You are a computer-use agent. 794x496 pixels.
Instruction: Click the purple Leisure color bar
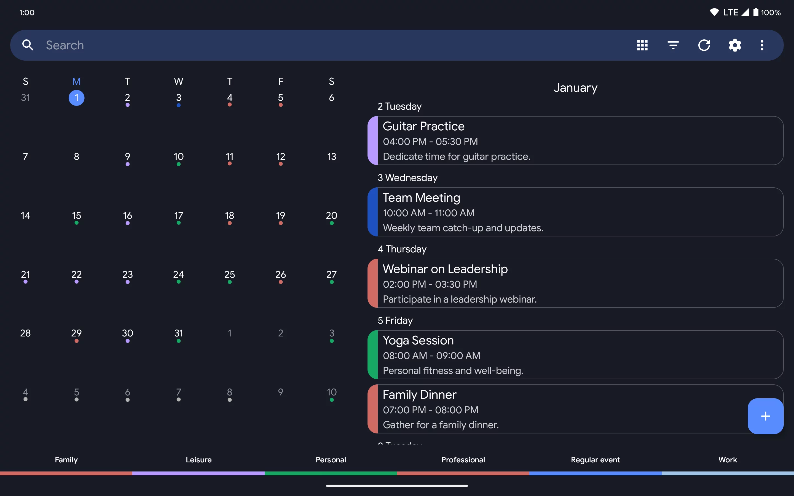click(198, 473)
